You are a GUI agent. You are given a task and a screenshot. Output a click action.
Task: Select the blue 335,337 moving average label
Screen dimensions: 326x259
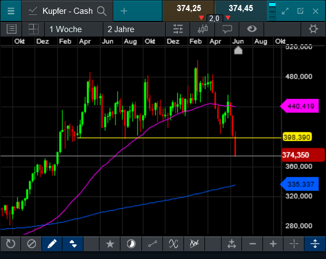point(299,184)
